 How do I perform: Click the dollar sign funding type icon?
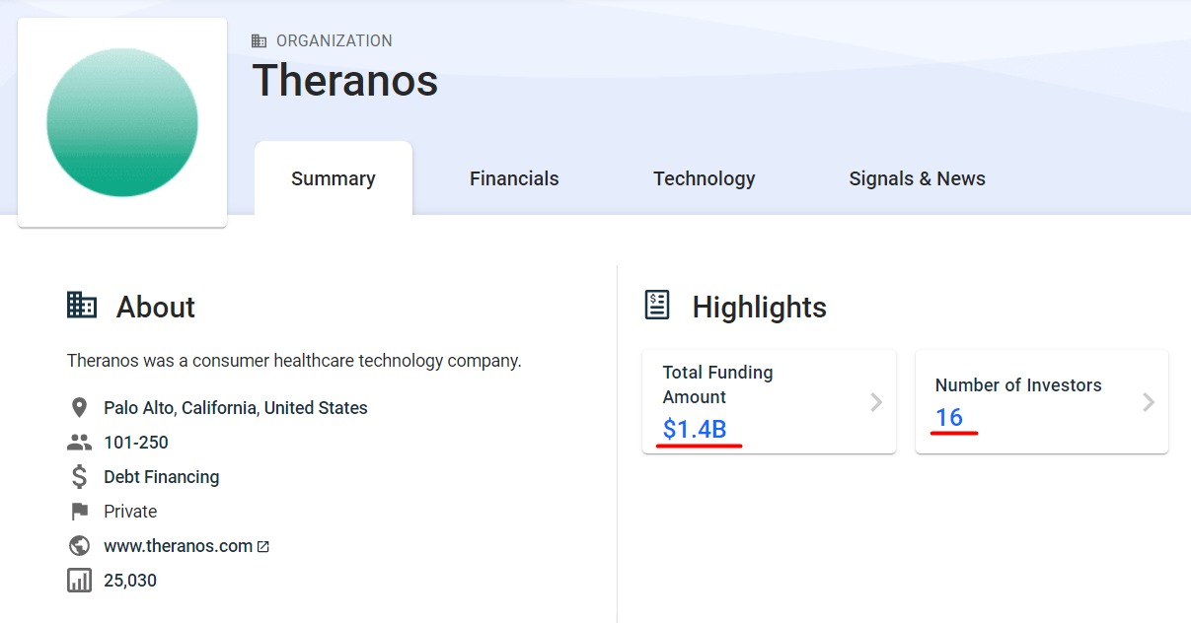(x=79, y=477)
